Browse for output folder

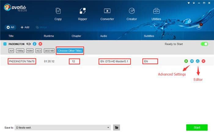[x=116, y=128]
